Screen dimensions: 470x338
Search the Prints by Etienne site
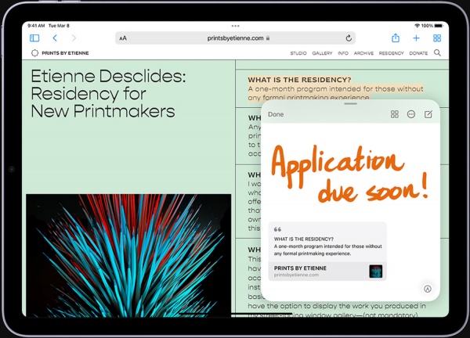click(437, 53)
